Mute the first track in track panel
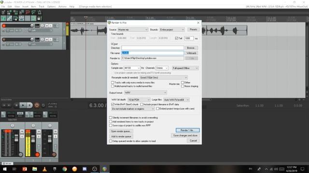This screenshot has width=309, height=173. point(47,25)
